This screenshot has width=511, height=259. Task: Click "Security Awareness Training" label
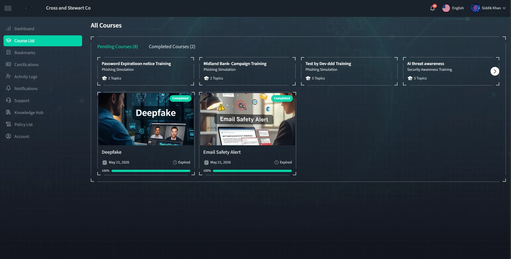pyautogui.click(x=430, y=69)
